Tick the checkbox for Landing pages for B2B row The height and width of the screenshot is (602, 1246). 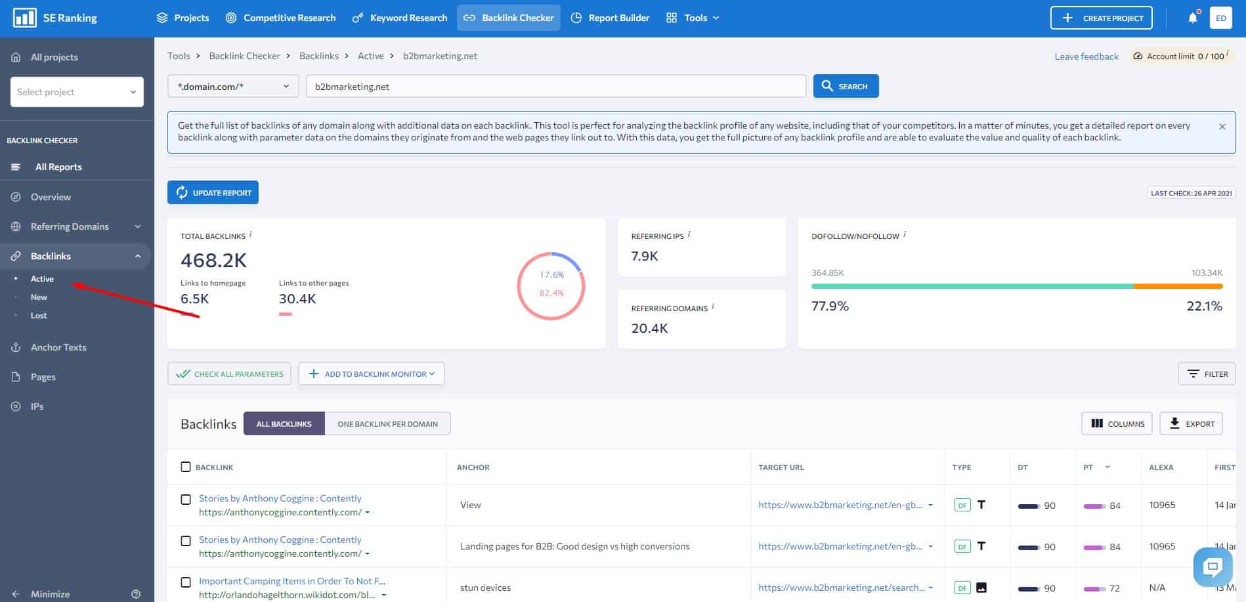[x=186, y=541]
